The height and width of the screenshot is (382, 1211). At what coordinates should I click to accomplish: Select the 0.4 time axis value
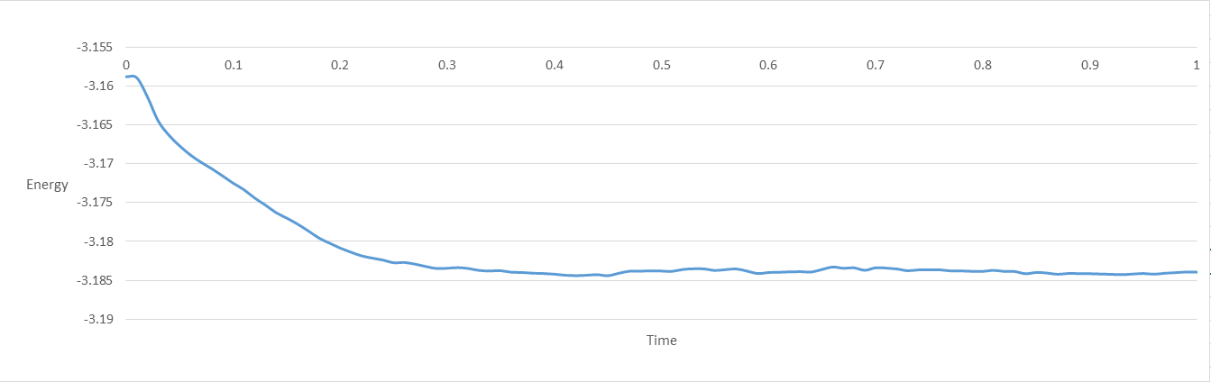[555, 66]
